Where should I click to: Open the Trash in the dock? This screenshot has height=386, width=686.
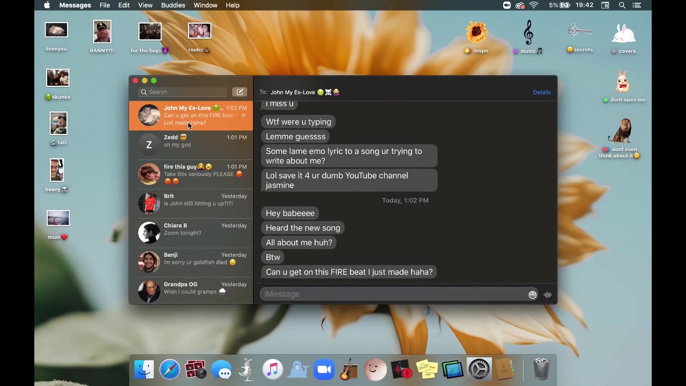(x=541, y=369)
